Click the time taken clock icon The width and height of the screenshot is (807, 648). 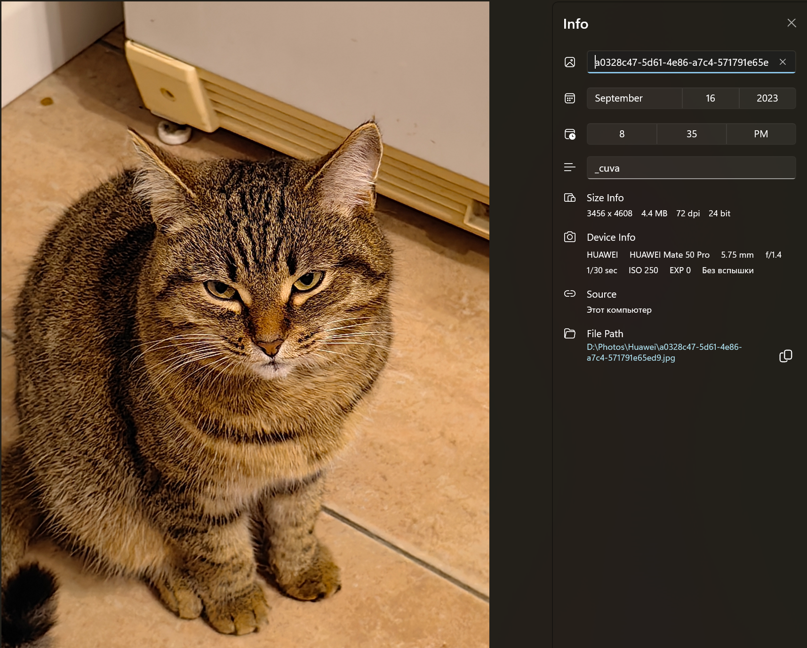[569, 134]
